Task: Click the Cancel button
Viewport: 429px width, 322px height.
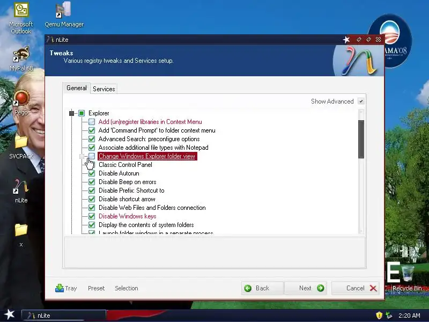Action: tap(355, 288)
